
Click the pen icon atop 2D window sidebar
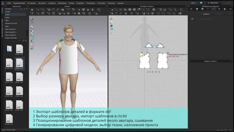pyautogui.click(x=112, y=19)
